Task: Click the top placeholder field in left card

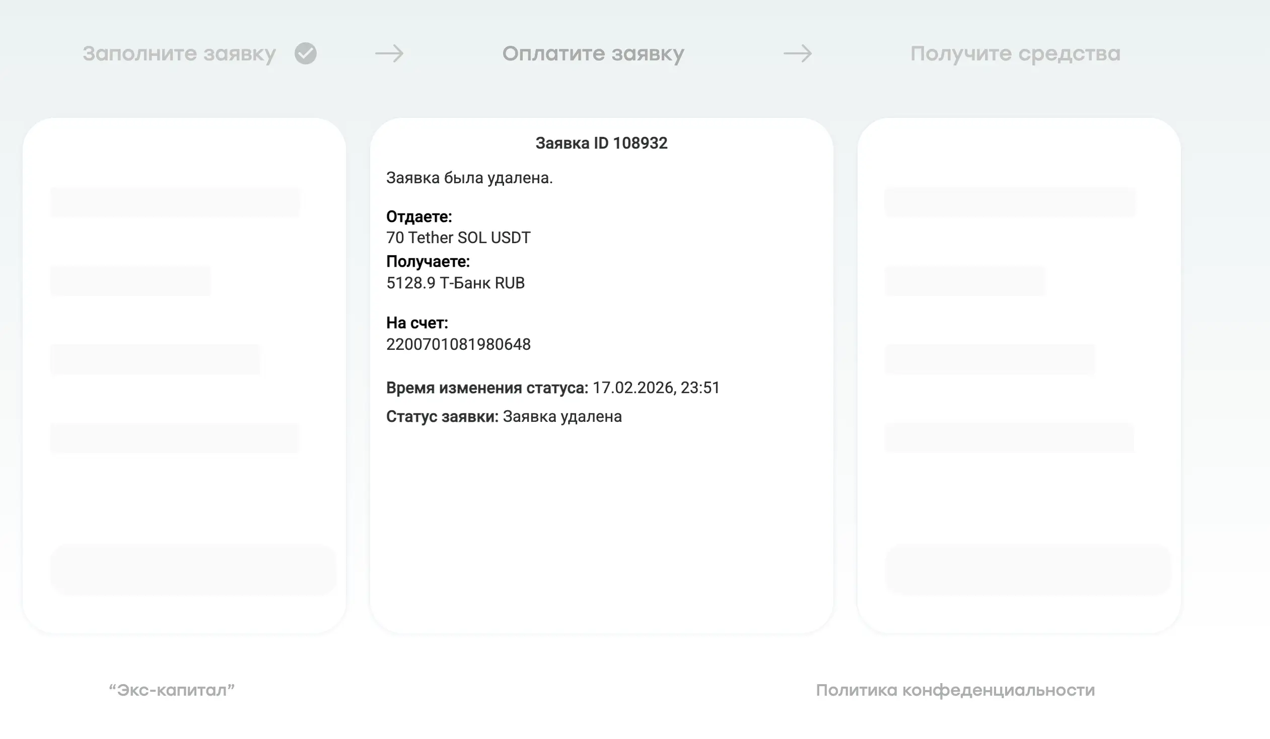Action: [175, 202]
